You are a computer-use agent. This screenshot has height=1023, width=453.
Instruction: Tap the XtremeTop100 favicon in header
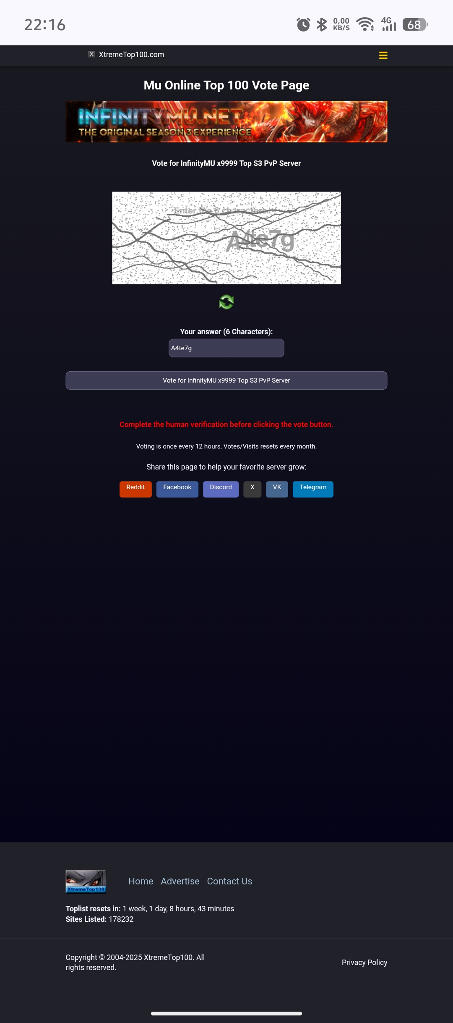click(91, 54)
